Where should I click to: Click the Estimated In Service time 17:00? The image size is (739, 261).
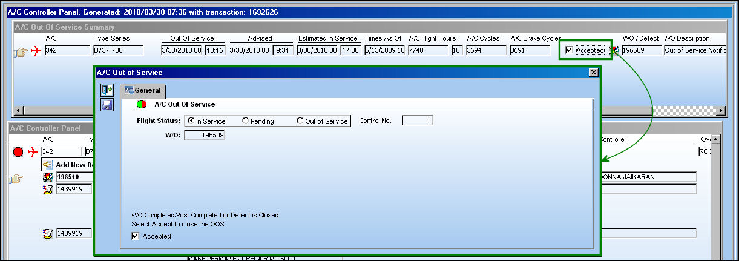350,50
